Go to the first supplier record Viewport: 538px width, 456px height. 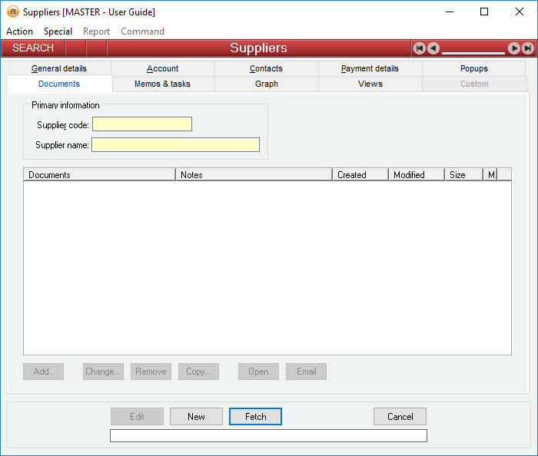[x=420, y=48]
